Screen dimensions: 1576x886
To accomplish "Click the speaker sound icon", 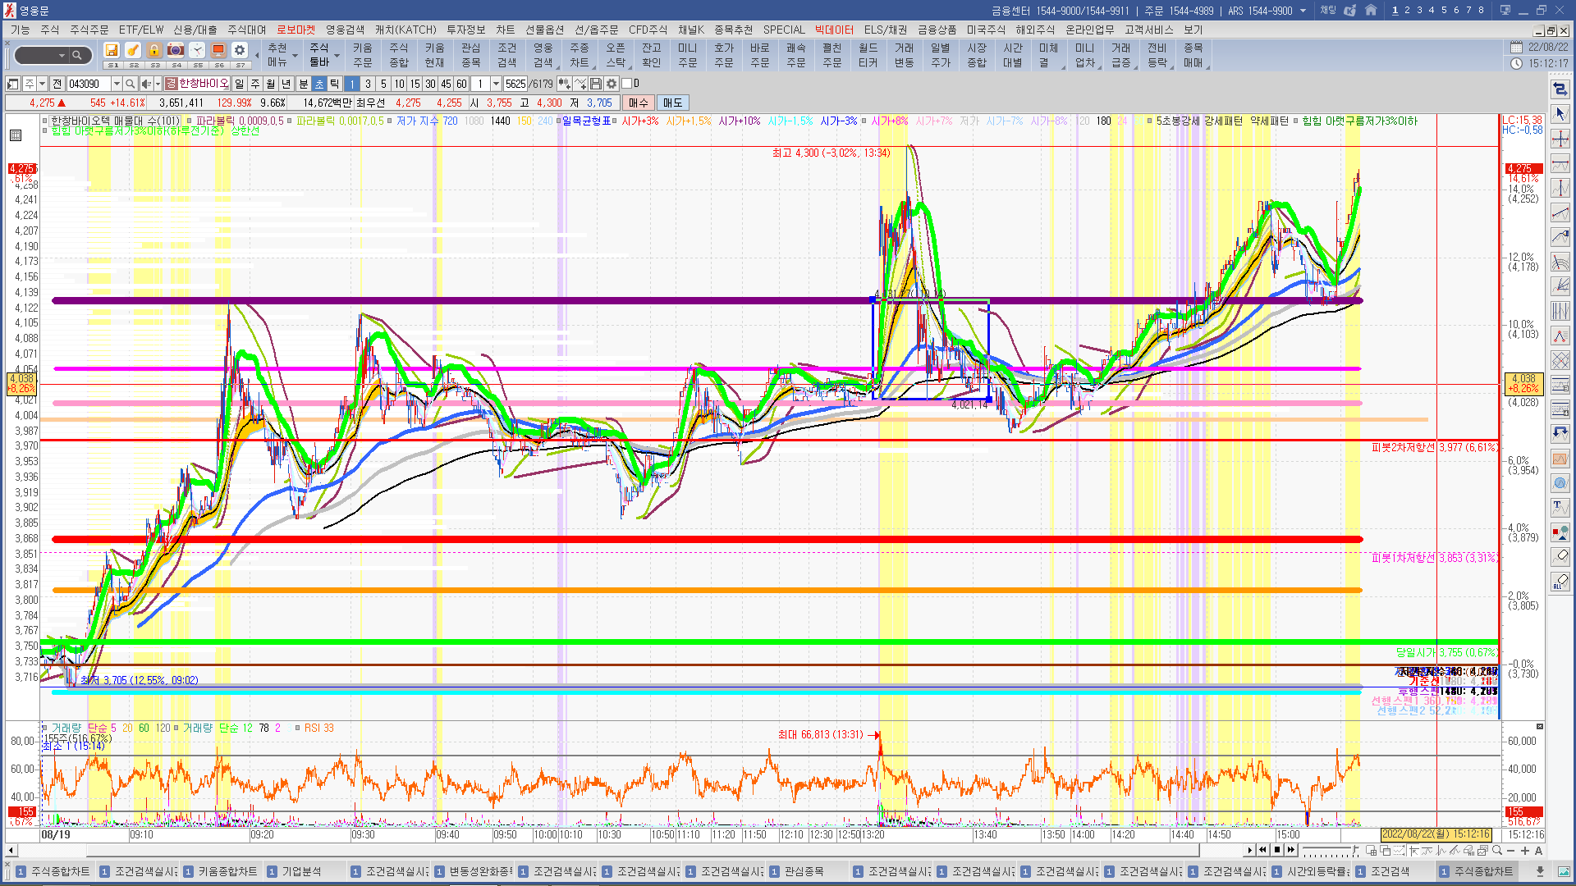I will [145, 84].
